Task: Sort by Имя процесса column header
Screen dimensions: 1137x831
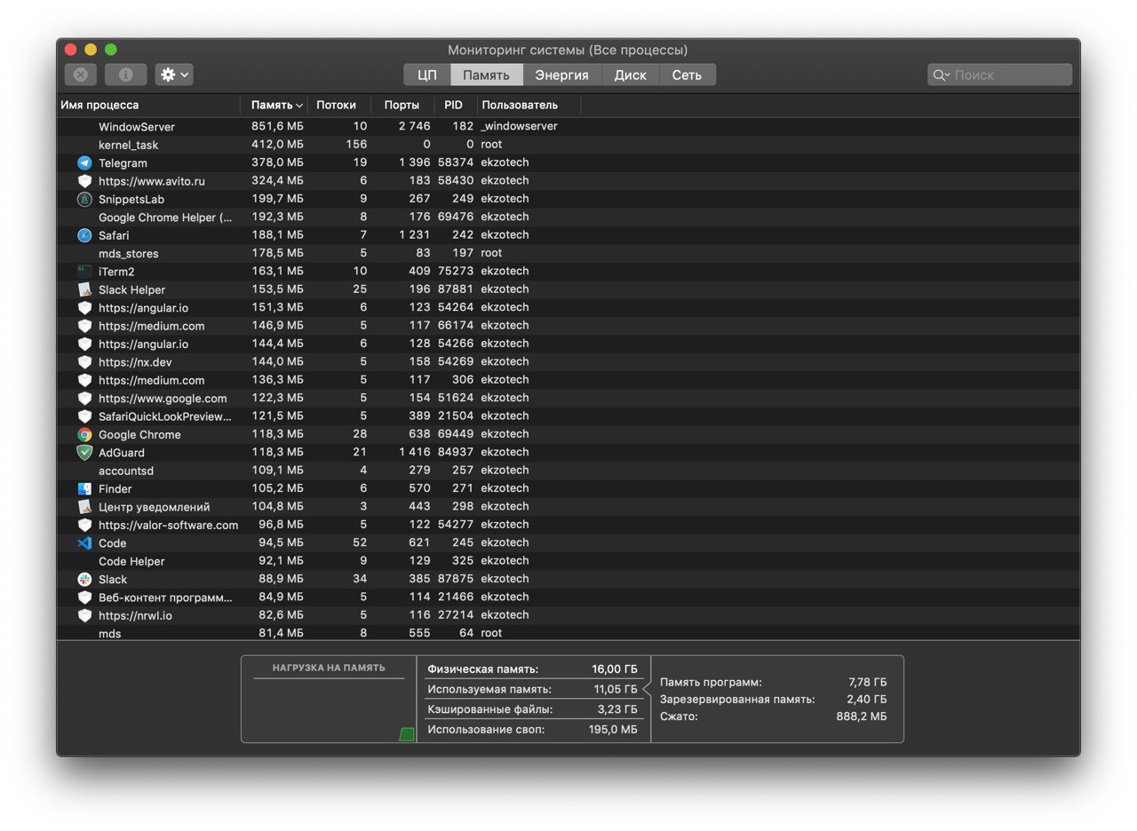Action: (148, 105)
